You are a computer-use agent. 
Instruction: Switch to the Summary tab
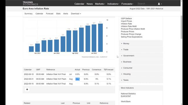pos(28,14)
